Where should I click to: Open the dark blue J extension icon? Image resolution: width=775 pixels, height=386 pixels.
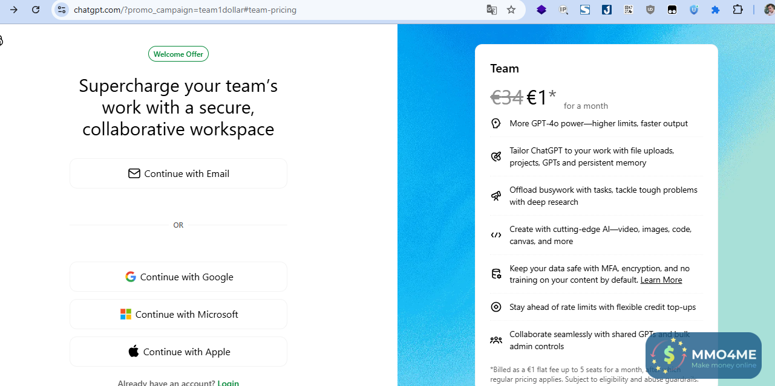[x=607, y=10]
